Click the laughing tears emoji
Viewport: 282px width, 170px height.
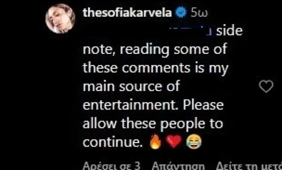coord(194,142)
